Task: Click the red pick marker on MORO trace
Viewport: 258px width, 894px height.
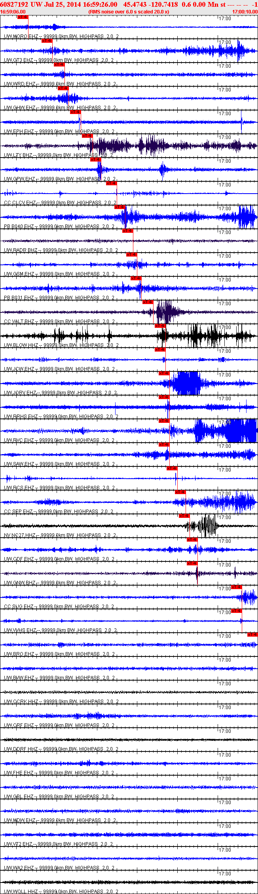Action: point(23,17)
